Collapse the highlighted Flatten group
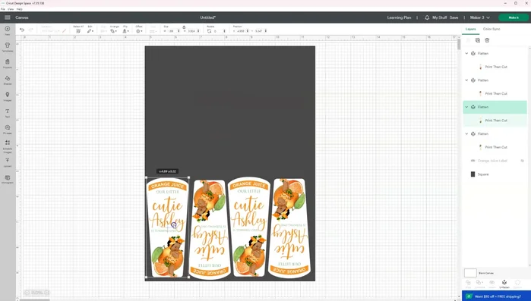 pos(466,107)
